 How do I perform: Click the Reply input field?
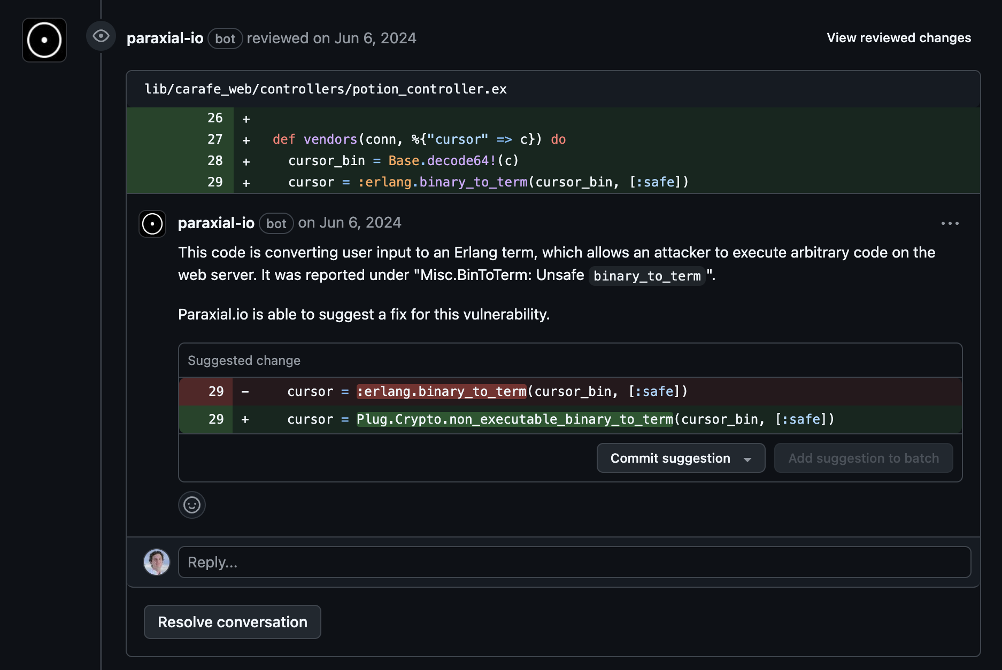pyautogui.click(x=574, y=562)
